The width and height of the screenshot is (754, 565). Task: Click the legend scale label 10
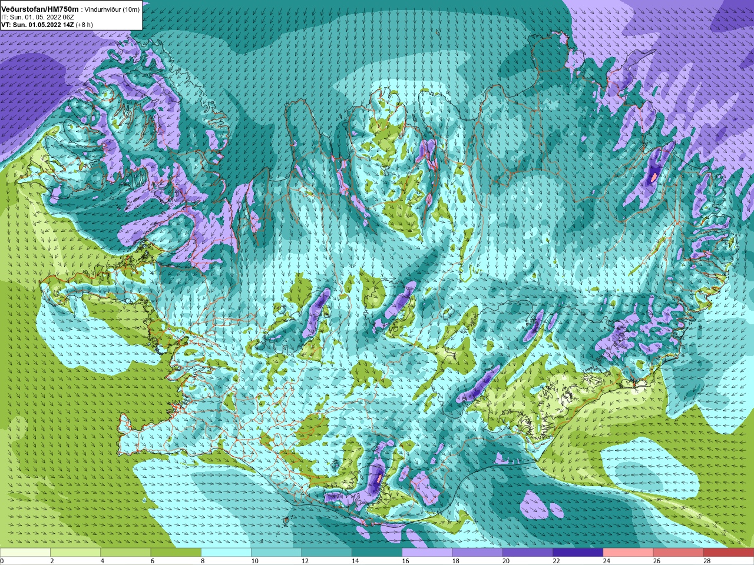[x=254, y=561]
